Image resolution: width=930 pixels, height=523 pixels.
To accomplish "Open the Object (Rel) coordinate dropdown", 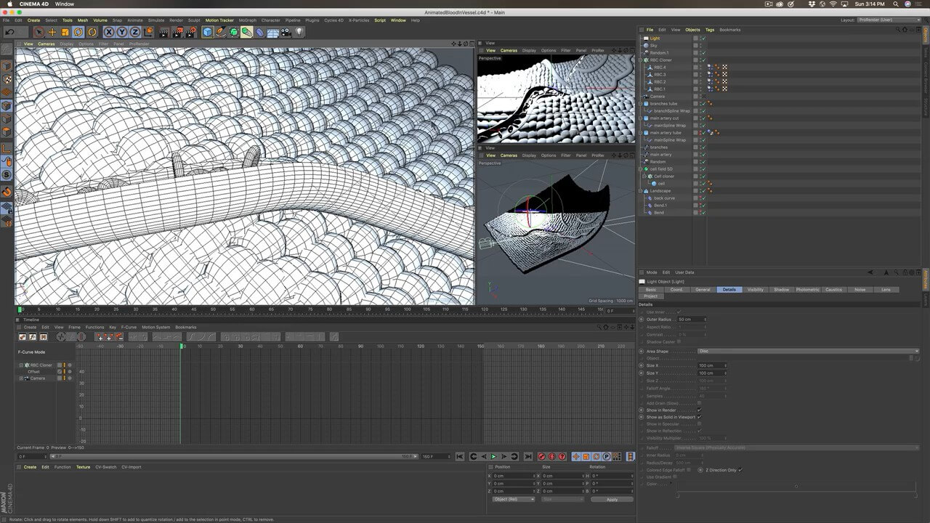I will (513, 499).
